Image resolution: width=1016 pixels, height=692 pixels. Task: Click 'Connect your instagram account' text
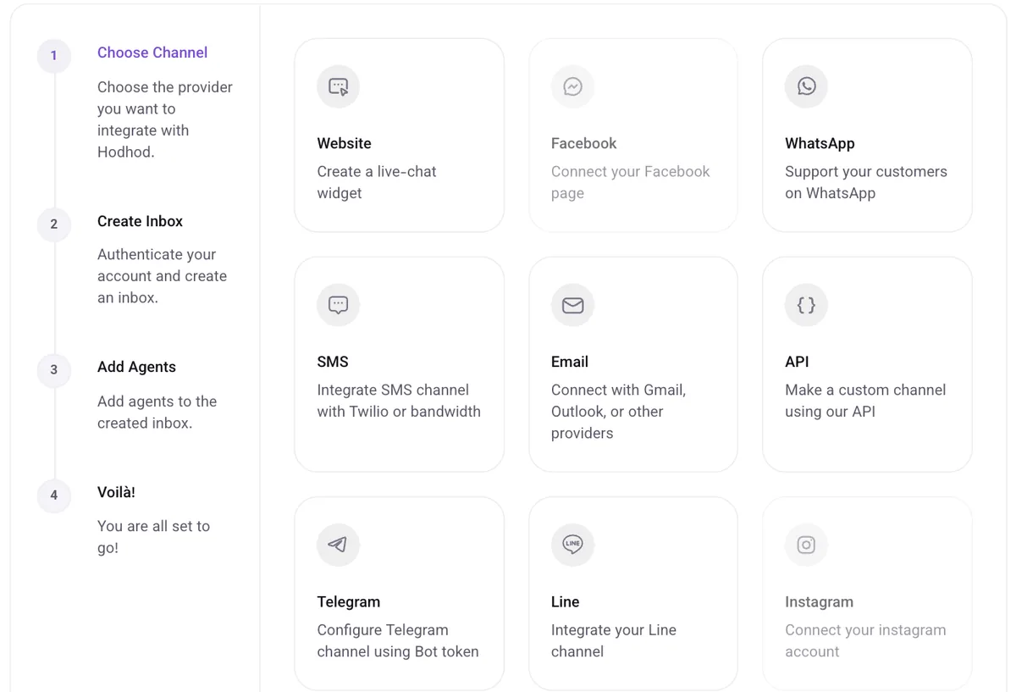pos(865,640)
